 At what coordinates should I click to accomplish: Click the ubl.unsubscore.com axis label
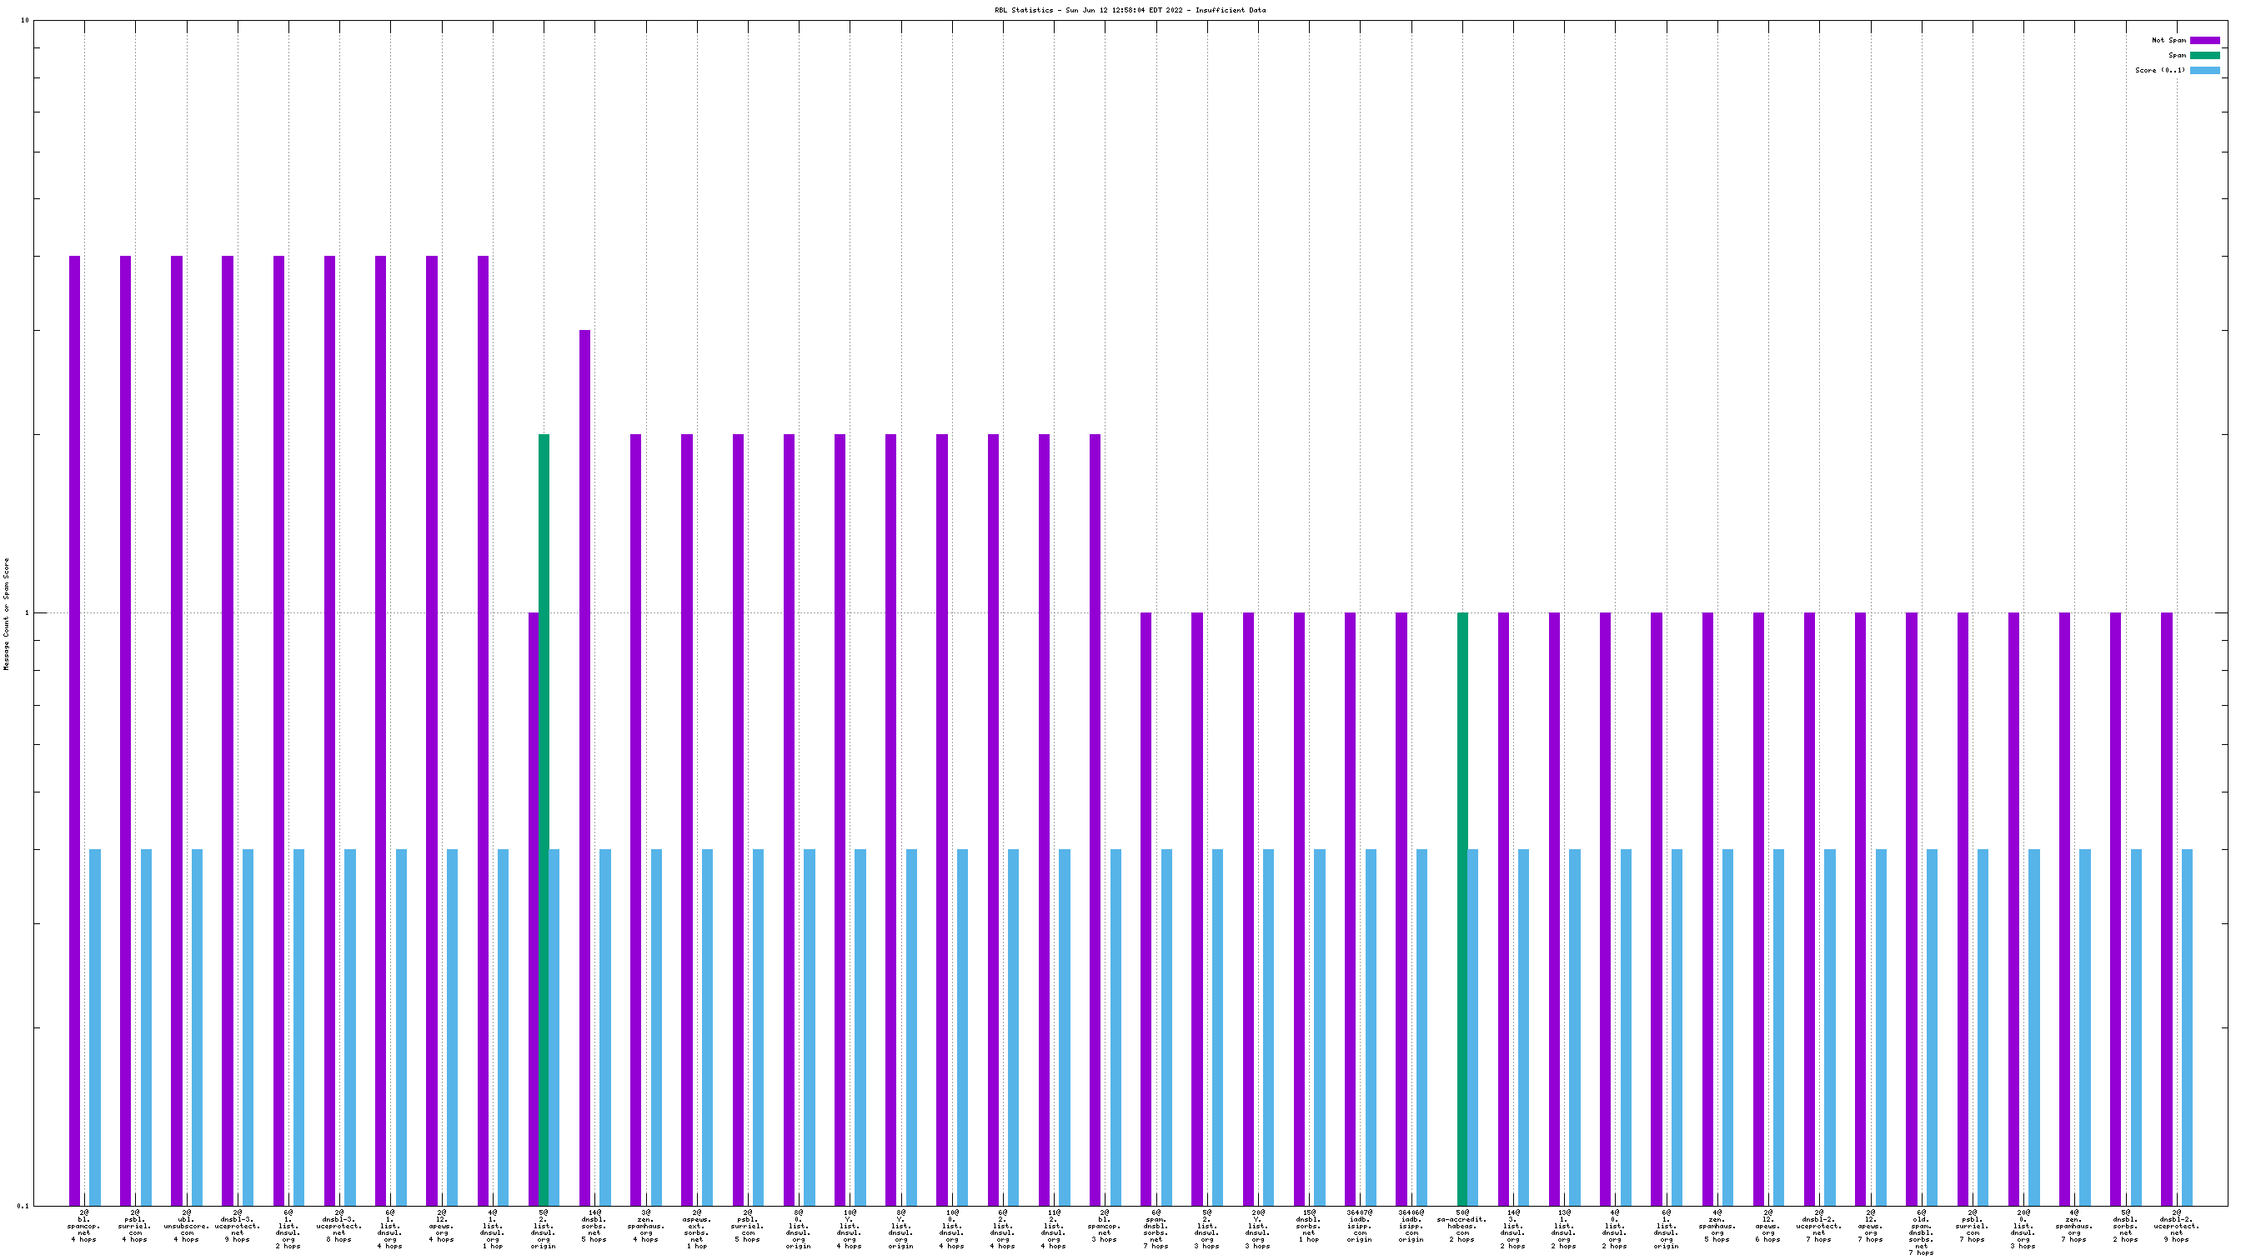[x=186, y=1225]
